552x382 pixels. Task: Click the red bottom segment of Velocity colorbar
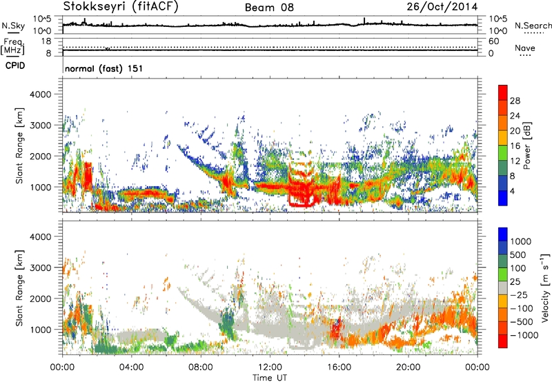[503, 341]
